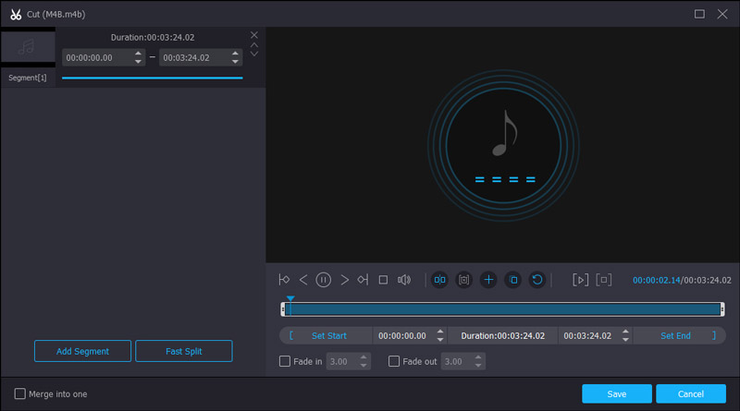740x411 pixels.
Task: Click the plus icon to add segment
Action: [488, 279]
